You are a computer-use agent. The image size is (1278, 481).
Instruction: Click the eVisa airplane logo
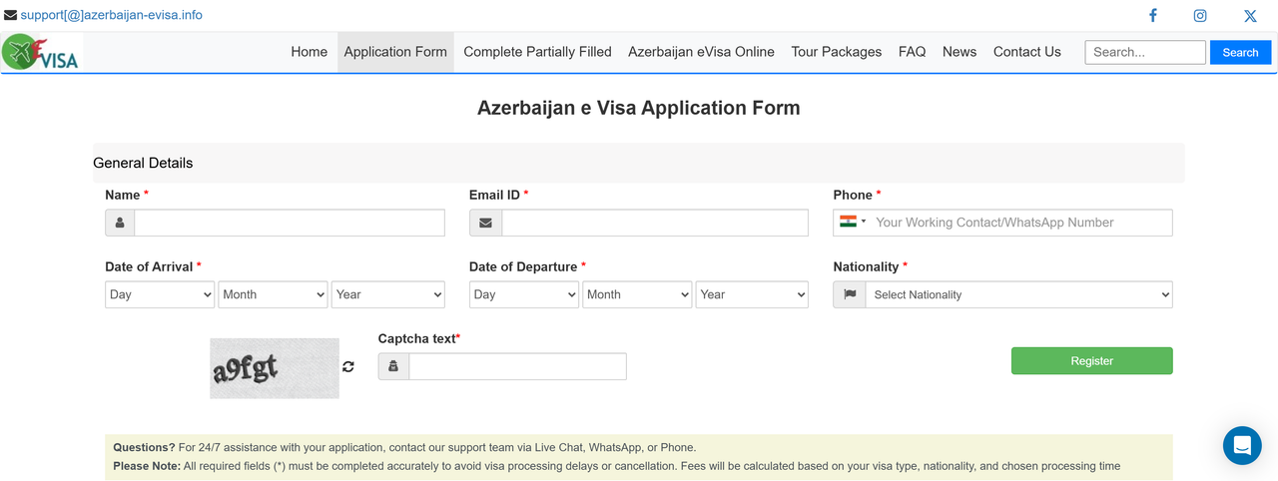(40, 52)
